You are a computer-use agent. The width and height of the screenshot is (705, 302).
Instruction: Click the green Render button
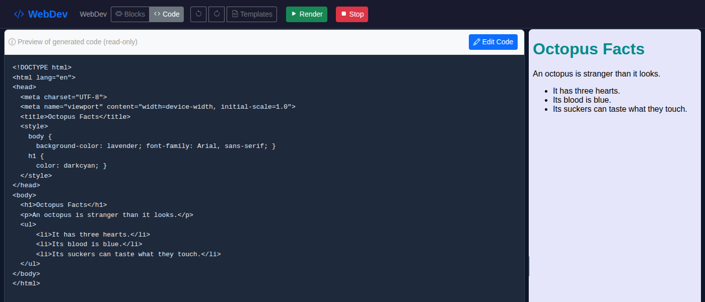(x=307, y=14)
